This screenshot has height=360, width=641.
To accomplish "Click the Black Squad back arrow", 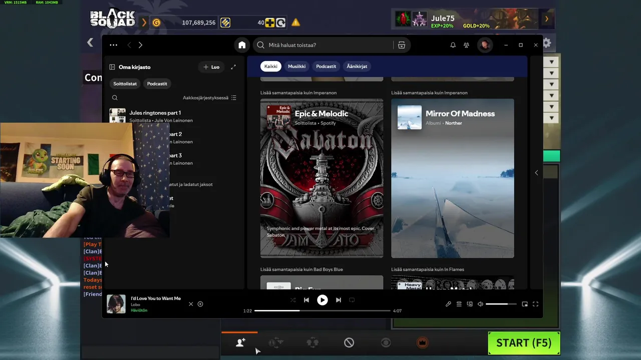I will pos(90,43).
